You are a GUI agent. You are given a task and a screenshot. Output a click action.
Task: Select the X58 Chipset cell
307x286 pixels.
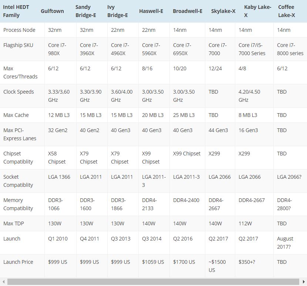57,158
